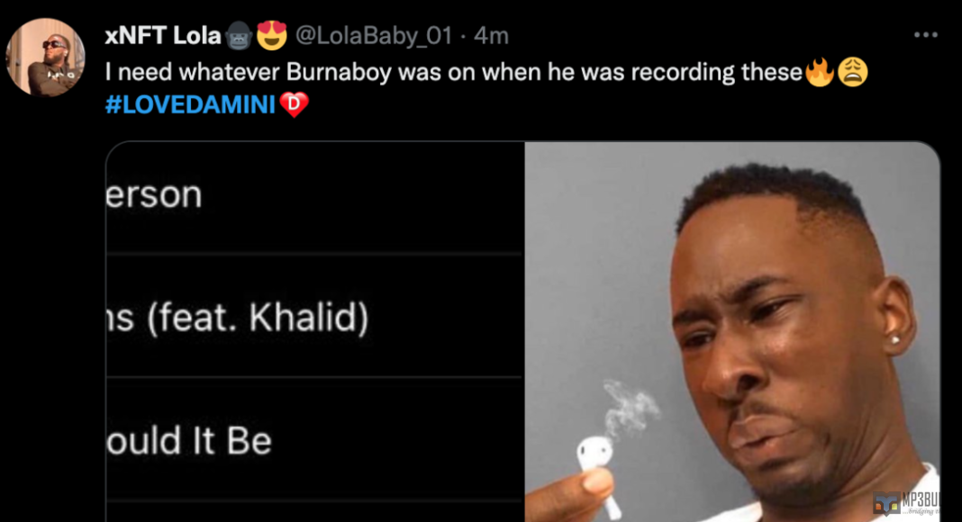
Task: Open the tweet's three-dot more options menu
Action: (925, 35)
